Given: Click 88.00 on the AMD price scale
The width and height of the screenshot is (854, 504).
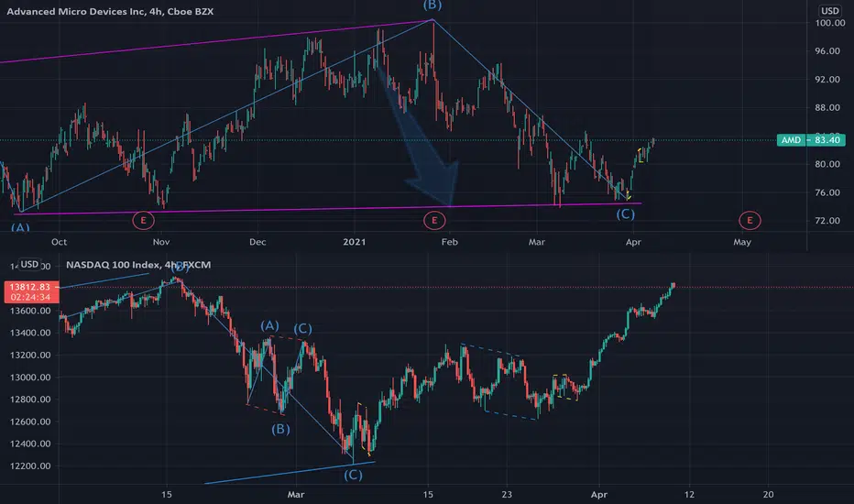Looking at the screenshot, I should coord(827,107).
